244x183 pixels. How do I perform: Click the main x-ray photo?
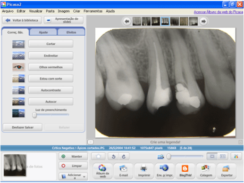(165, 83)
